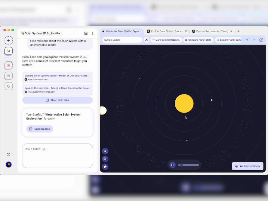Reset to the home view of the model

tap(105, 166)
